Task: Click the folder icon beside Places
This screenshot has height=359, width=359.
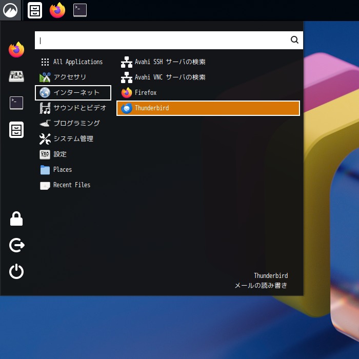Action: tap(45, 170)
